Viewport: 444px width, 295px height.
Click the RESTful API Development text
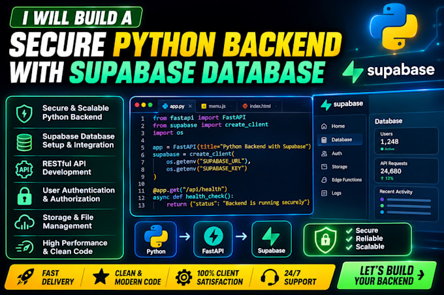(67, 168)
